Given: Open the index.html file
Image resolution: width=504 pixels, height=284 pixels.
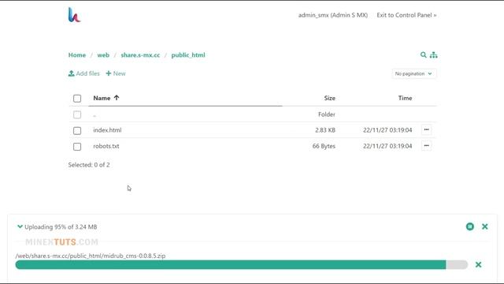Looking at the screenshot, I should click(x=107, y=130).
